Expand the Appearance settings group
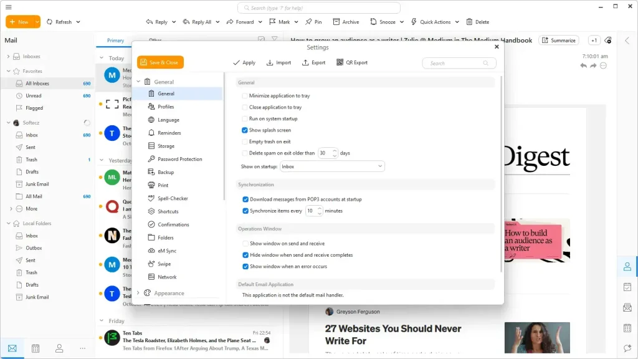 (138, 293)
